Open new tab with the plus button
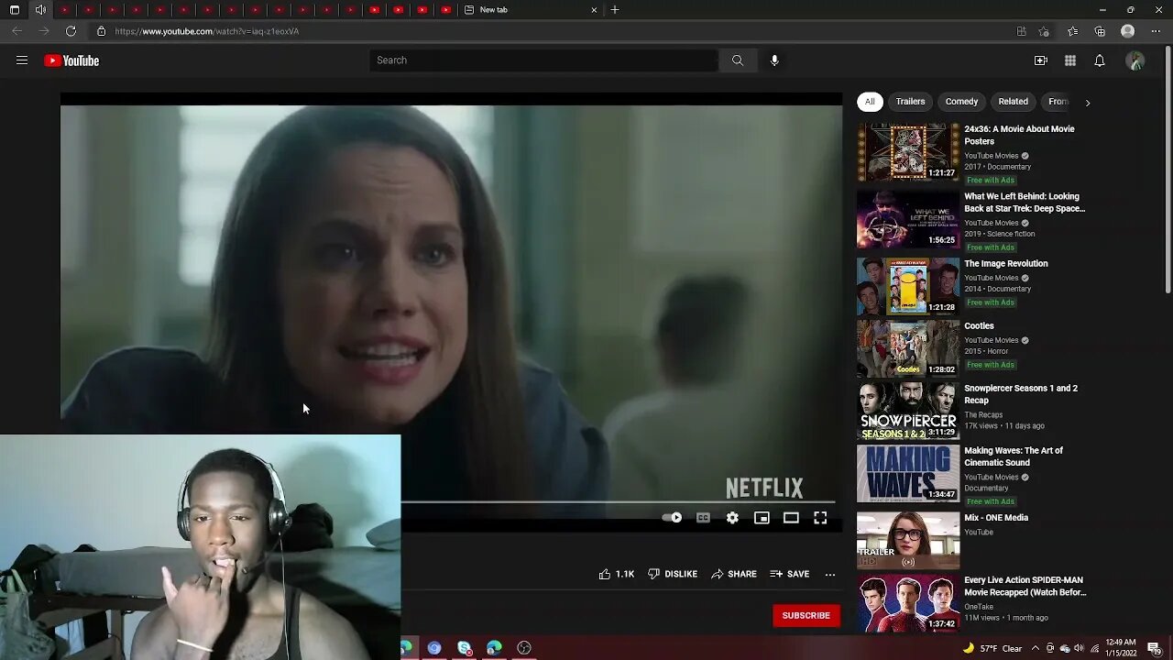This screenshot has height=660, width=1173. (615, 10)
